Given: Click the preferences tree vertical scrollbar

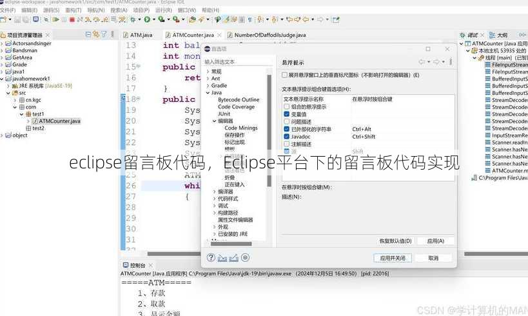Looking at the screenshot, I should tap(269, 131).
